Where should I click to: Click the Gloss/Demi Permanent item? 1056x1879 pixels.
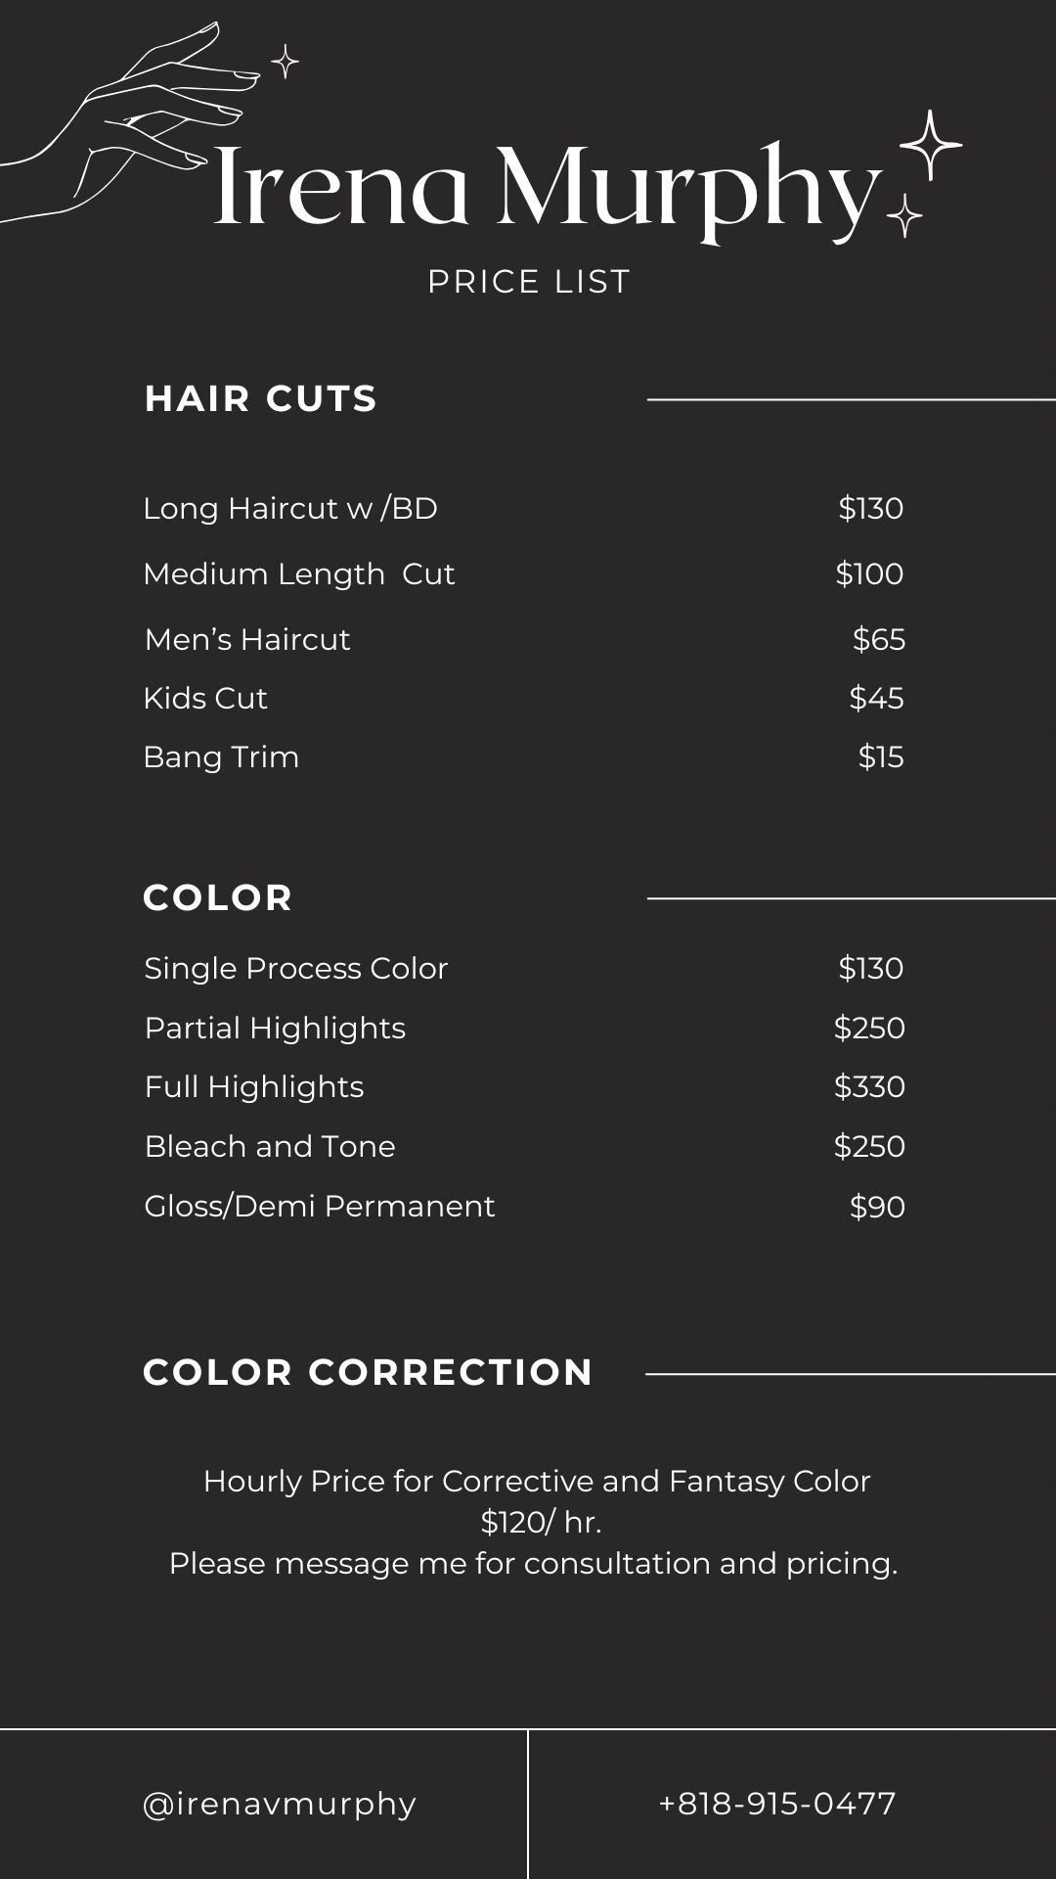(320, 1206)
